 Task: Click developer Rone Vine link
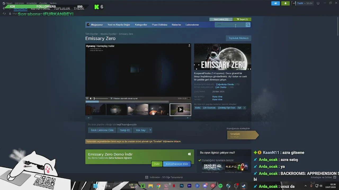coord(217,97)
